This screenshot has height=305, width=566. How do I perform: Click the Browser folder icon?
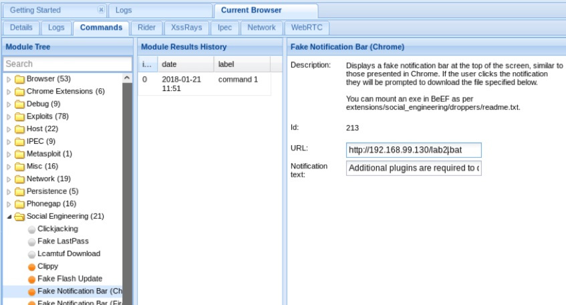pos(19,79)
